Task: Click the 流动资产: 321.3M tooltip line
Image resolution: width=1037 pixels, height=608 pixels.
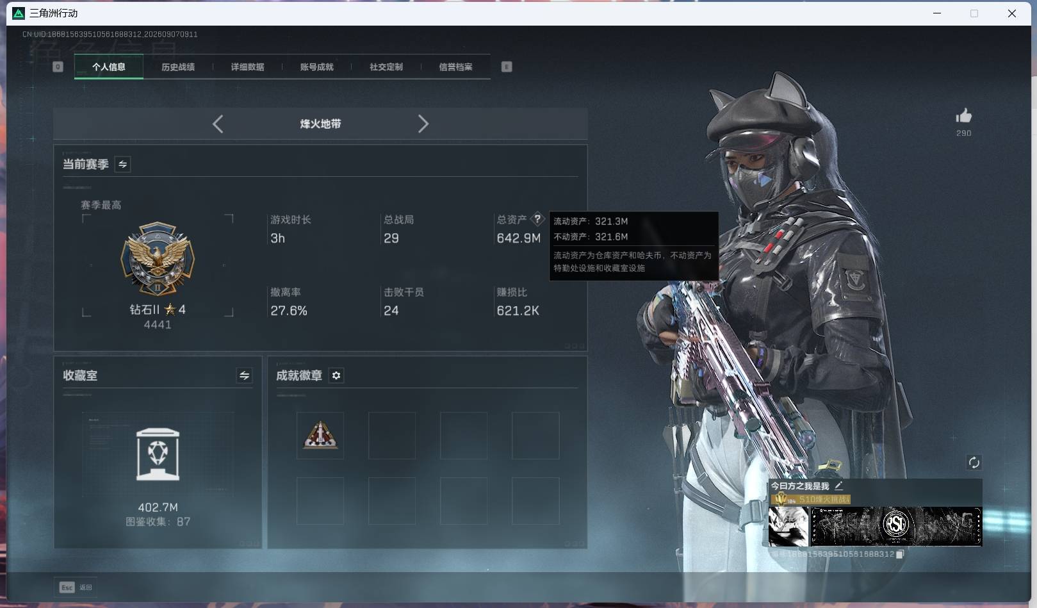Action: [x=591, y=221]
